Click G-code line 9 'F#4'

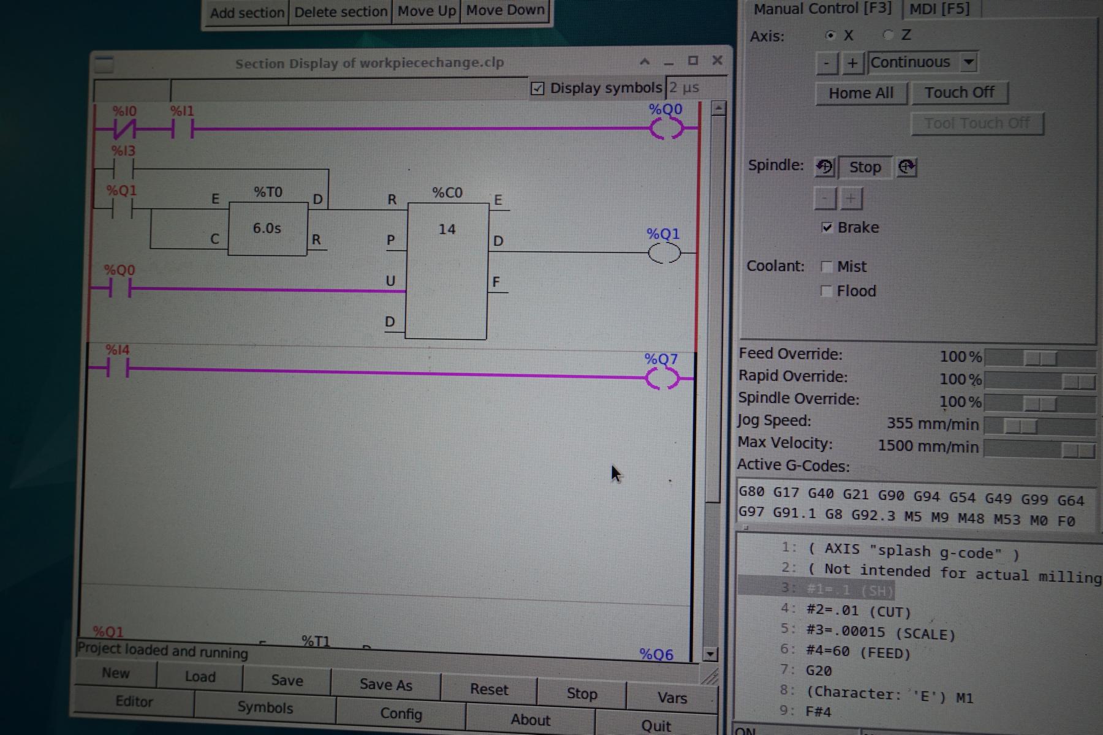(x=818, y=712)
